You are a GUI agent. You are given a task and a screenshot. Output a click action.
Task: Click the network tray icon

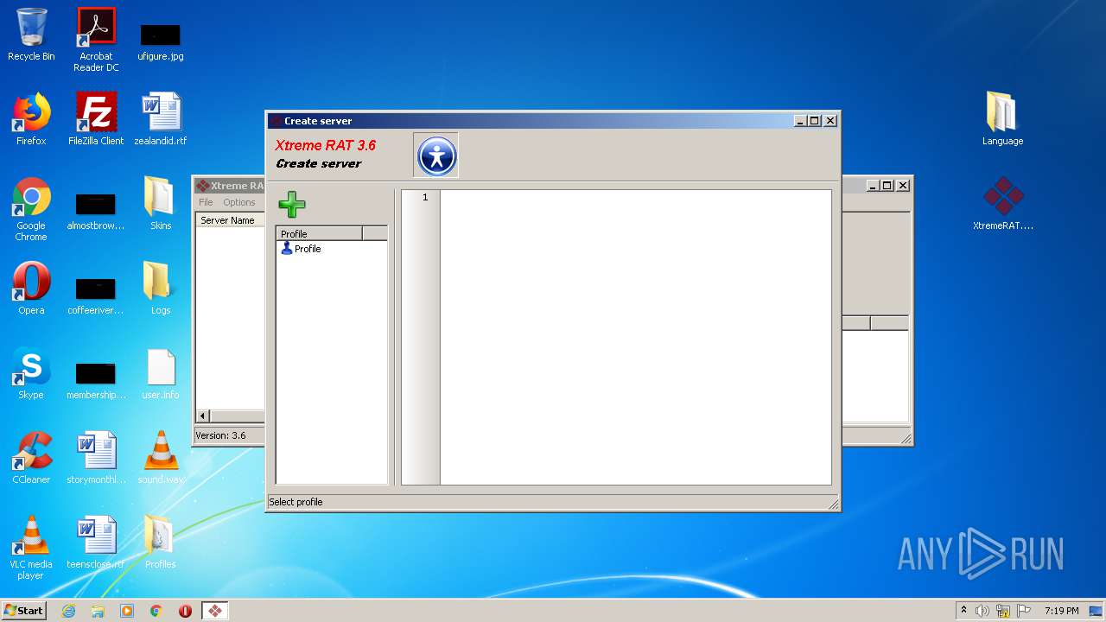click(x=1003, y=611)
